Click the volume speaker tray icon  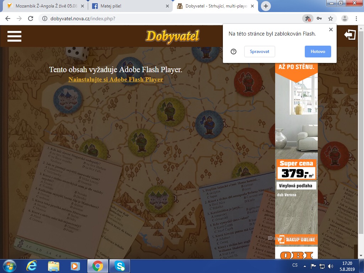(330, 266)
